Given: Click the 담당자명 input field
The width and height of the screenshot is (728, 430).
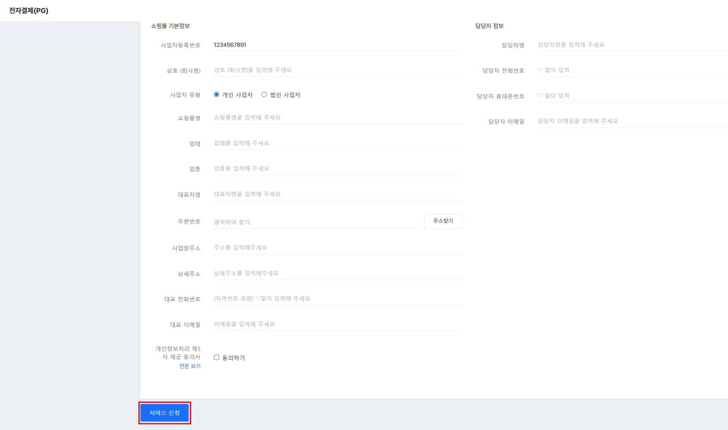Looking at the screenshot, I should pyautogui.click(x=632, y=45).
